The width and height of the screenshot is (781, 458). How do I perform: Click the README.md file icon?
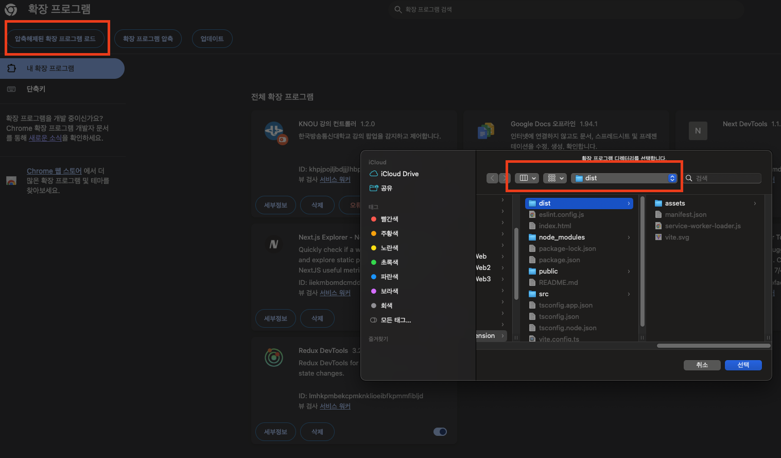click(533, 283)
